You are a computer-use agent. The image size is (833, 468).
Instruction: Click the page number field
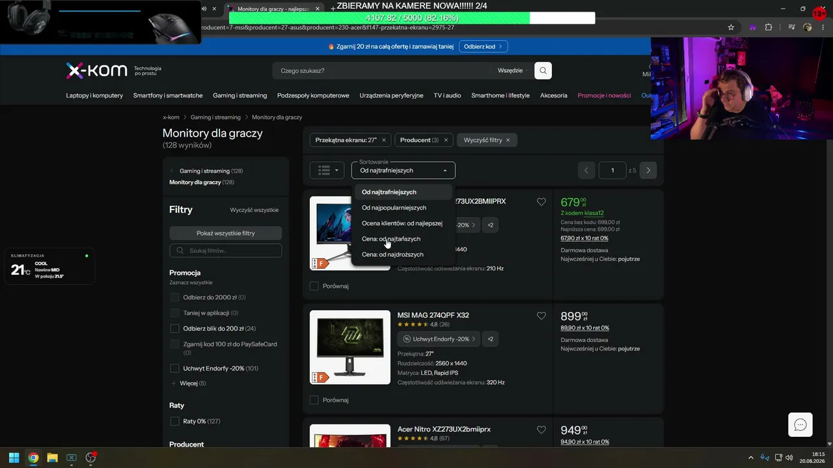(x=612, y=170)
